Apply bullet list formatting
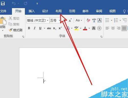Screen dimensions: 128x98 pos(107,20)
